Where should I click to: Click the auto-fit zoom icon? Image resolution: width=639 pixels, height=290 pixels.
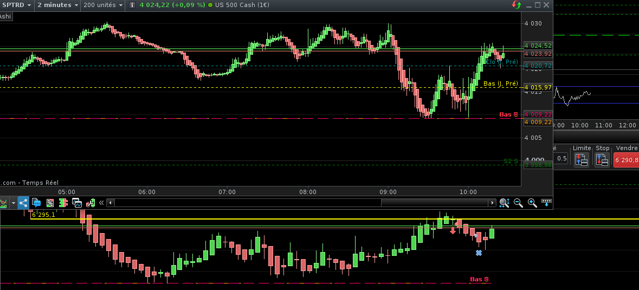505,202
